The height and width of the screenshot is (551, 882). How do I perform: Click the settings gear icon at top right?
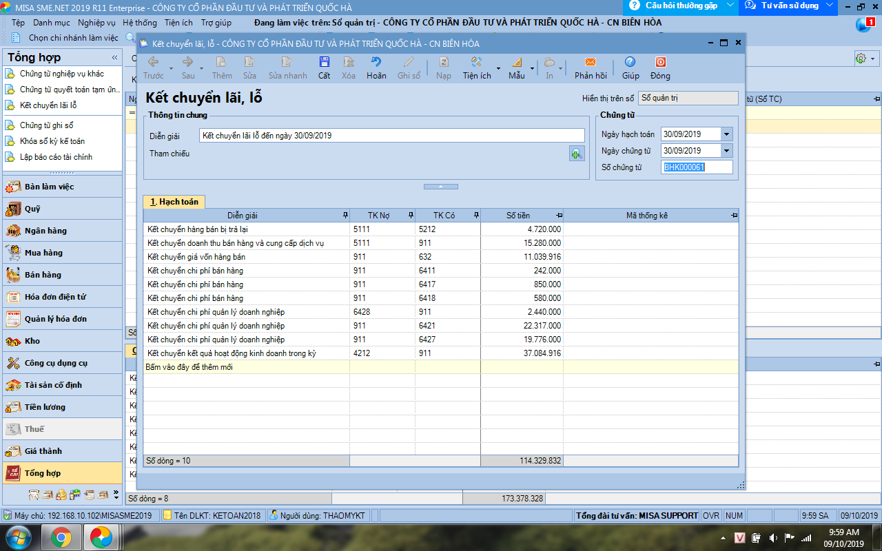(861, 59)
